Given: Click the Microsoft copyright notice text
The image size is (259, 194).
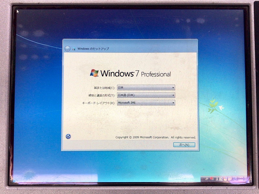Looking at the screenshot, I should tap(156, 137).
